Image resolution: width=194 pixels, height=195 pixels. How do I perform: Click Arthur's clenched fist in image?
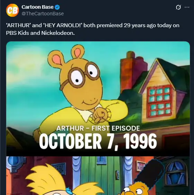pyautogui.click(x=100, y=116)
